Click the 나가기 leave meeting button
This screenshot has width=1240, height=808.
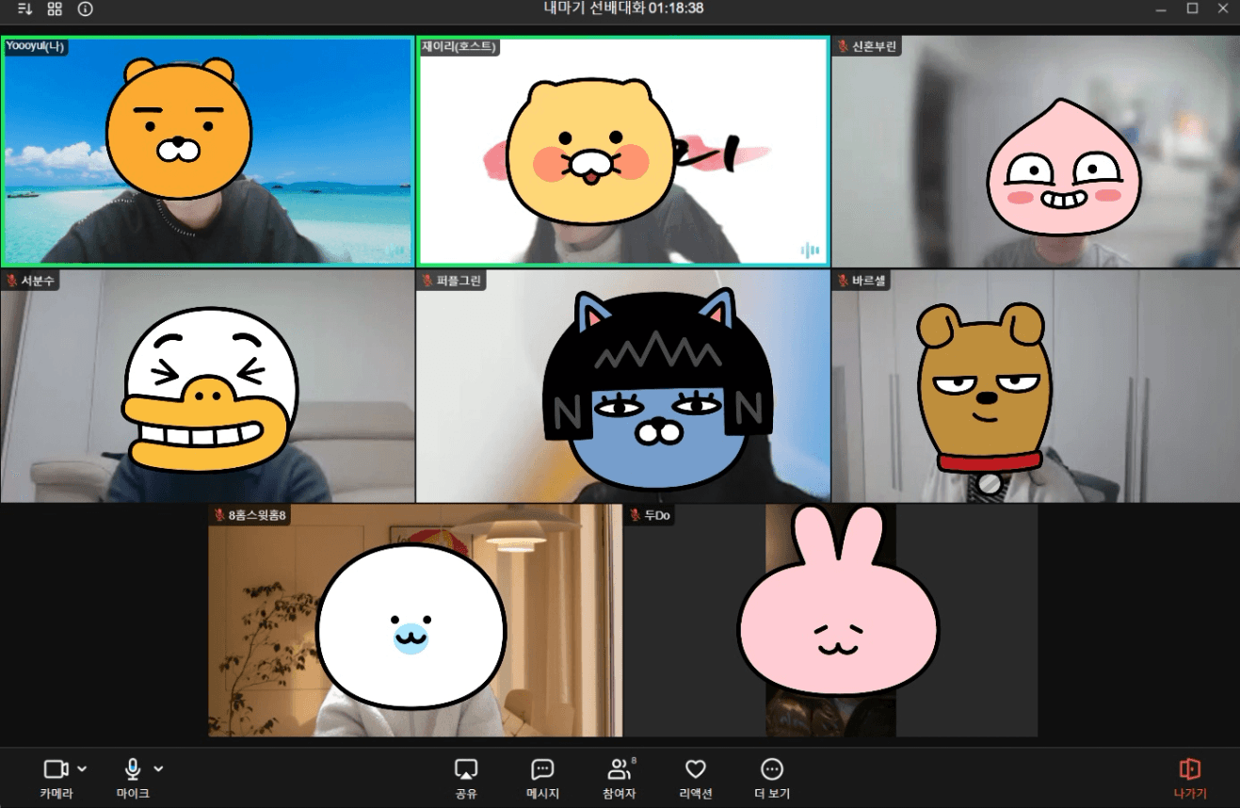(1189, 778)
